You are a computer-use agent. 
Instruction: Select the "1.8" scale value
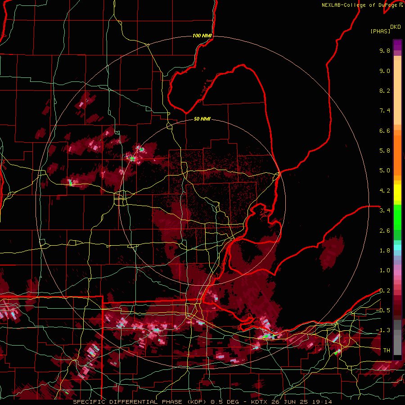[x=385, y=251]
